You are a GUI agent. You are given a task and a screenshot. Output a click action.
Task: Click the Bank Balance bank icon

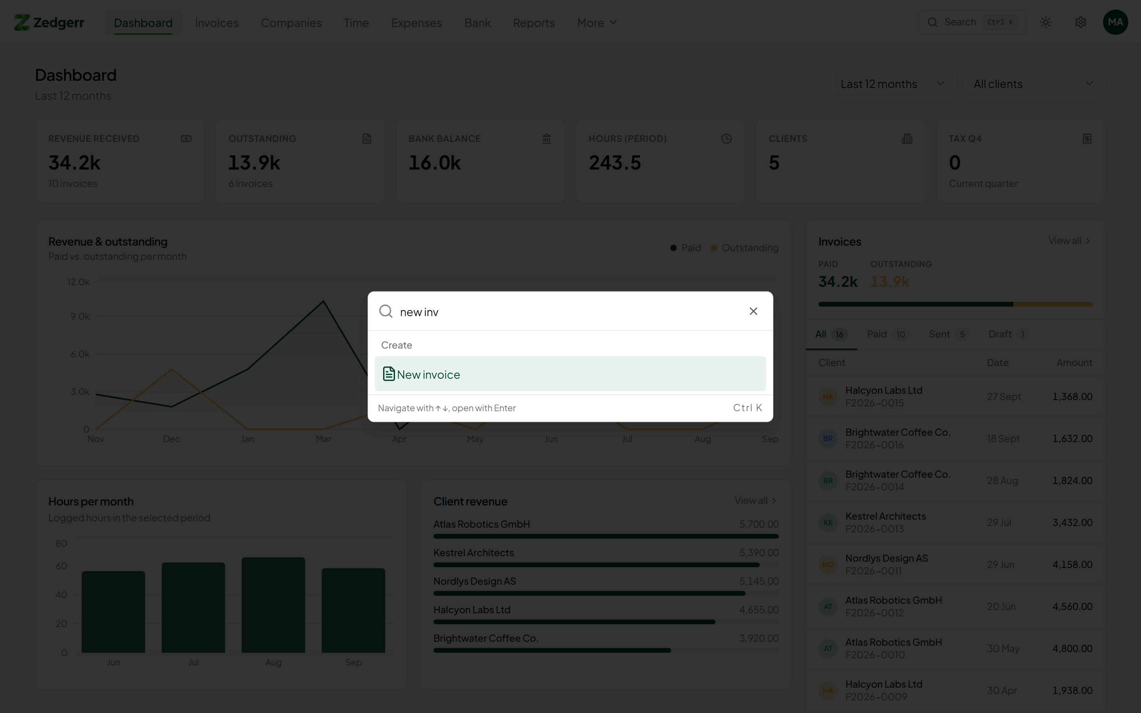pyautogui.click(x=546, y=139)
